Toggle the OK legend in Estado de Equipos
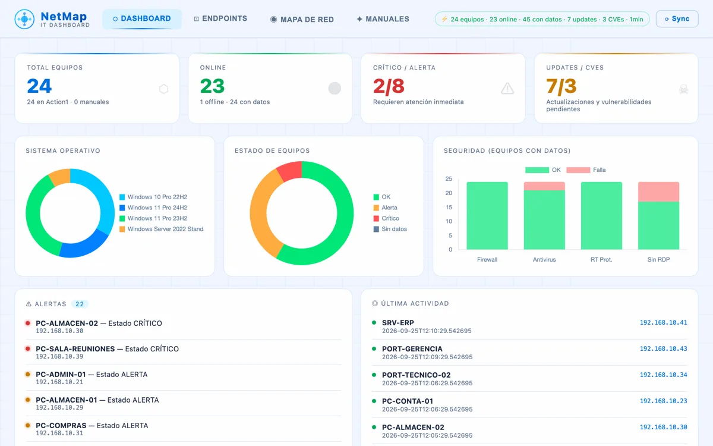Screen dimensions: 713x446 (x=381, y=197)
